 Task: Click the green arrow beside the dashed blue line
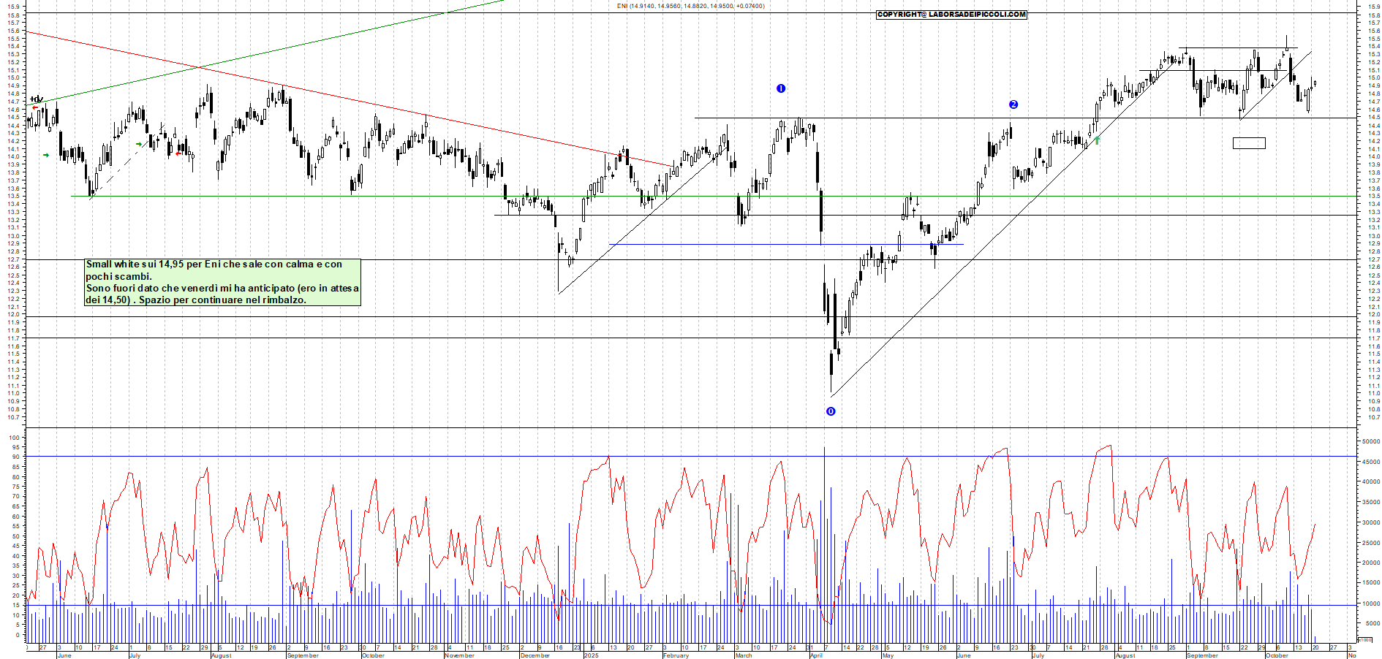pos(139,144)
